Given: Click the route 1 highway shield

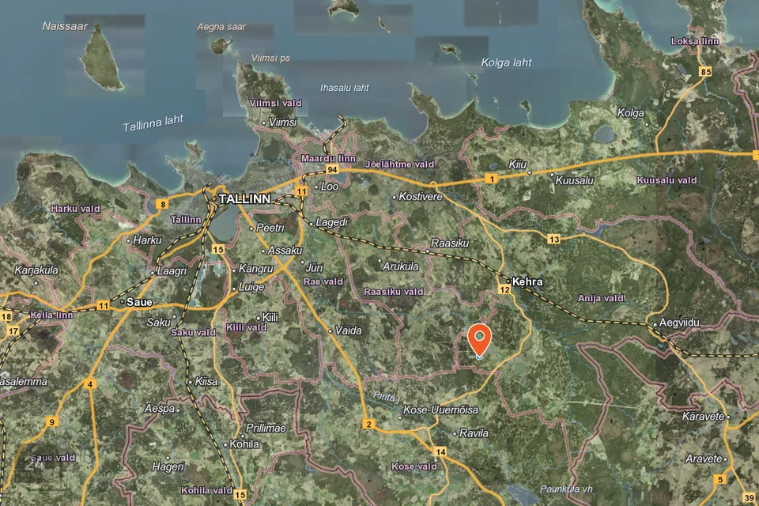Looking at the screenshot, I should (493, 179).
